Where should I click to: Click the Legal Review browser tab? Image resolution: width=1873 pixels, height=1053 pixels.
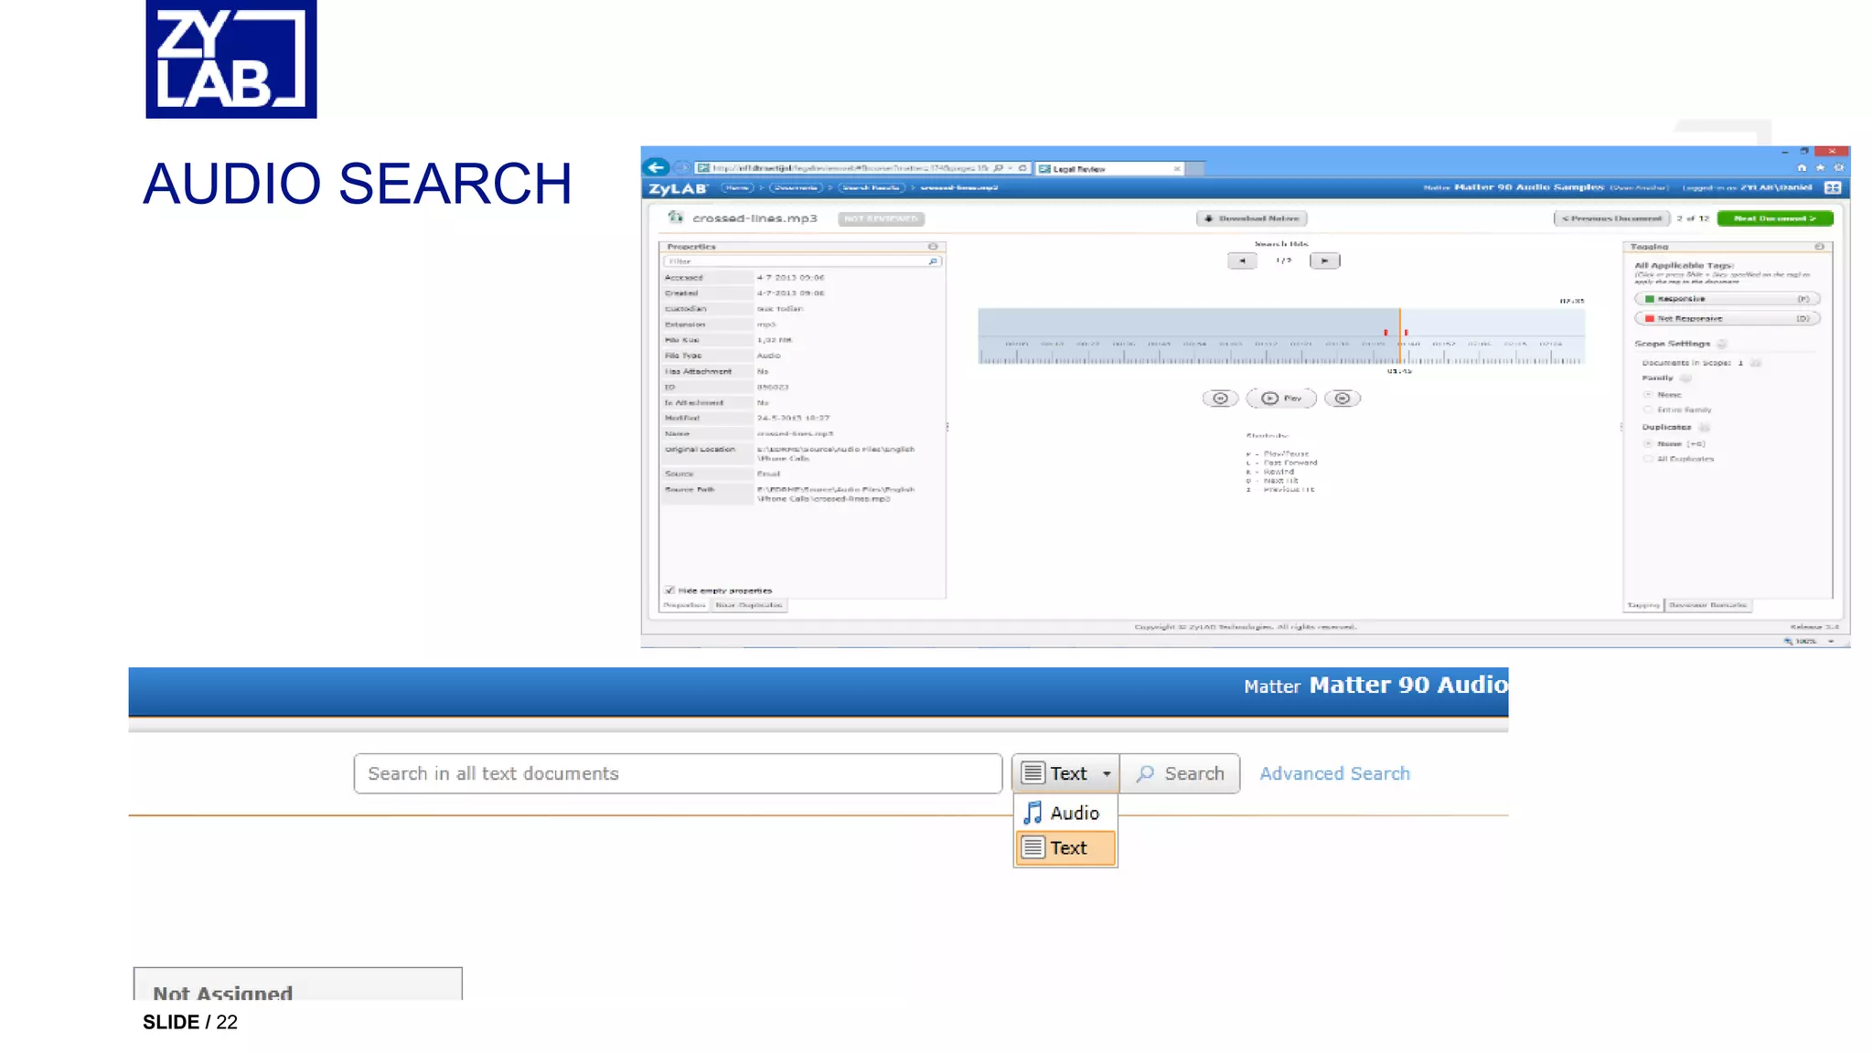point(1109,168)
